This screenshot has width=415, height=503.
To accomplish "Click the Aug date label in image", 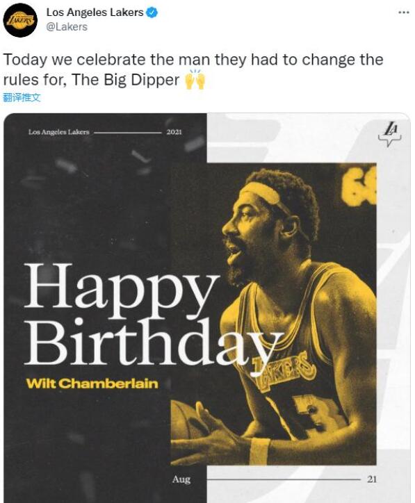I will coord(181,479).
